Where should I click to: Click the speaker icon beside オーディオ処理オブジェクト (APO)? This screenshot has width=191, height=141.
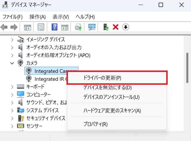pos(20,55)
